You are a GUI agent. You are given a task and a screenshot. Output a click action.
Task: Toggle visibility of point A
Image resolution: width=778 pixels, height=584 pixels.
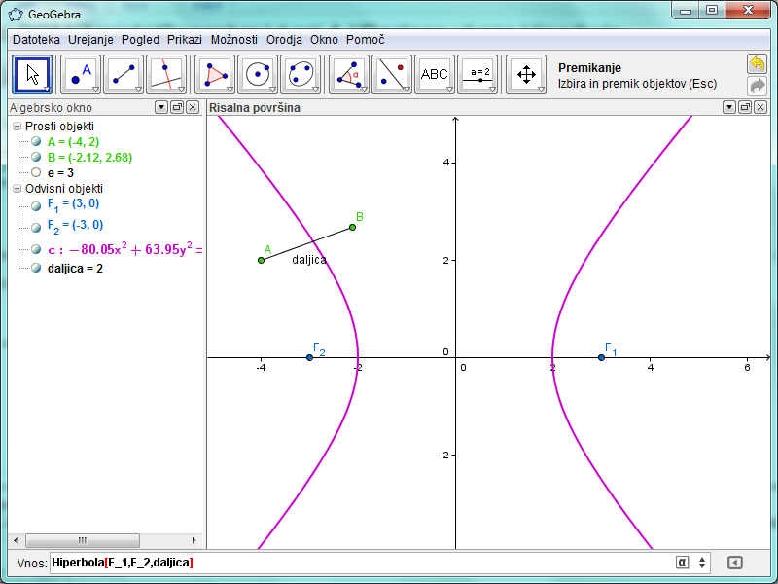[36, 141]
